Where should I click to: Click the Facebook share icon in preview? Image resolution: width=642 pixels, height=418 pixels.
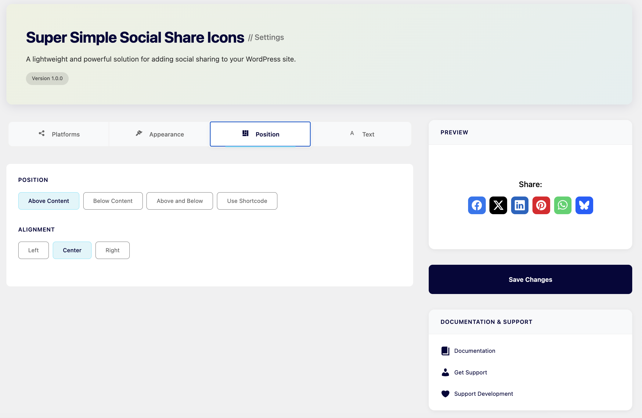(x=477, y=205)
